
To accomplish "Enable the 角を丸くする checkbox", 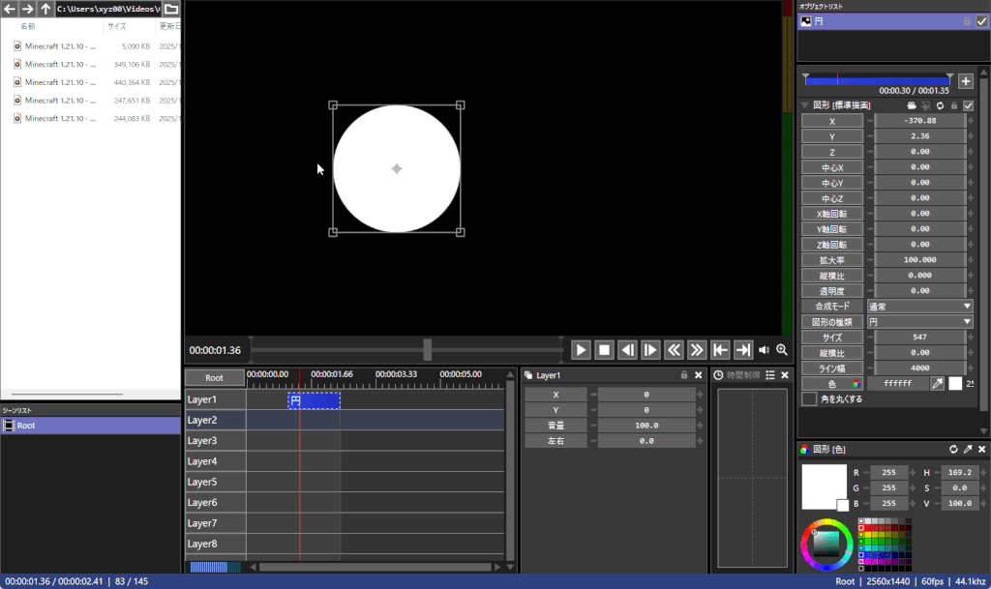I will (x=809, y=398).
